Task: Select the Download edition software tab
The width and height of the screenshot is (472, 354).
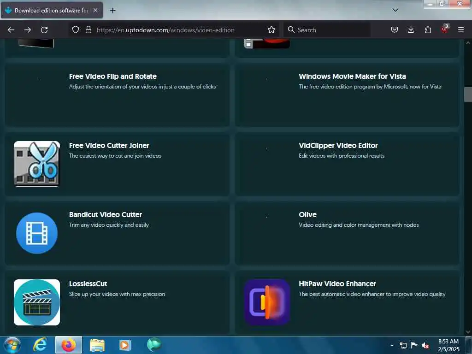Action: point(52,10)
